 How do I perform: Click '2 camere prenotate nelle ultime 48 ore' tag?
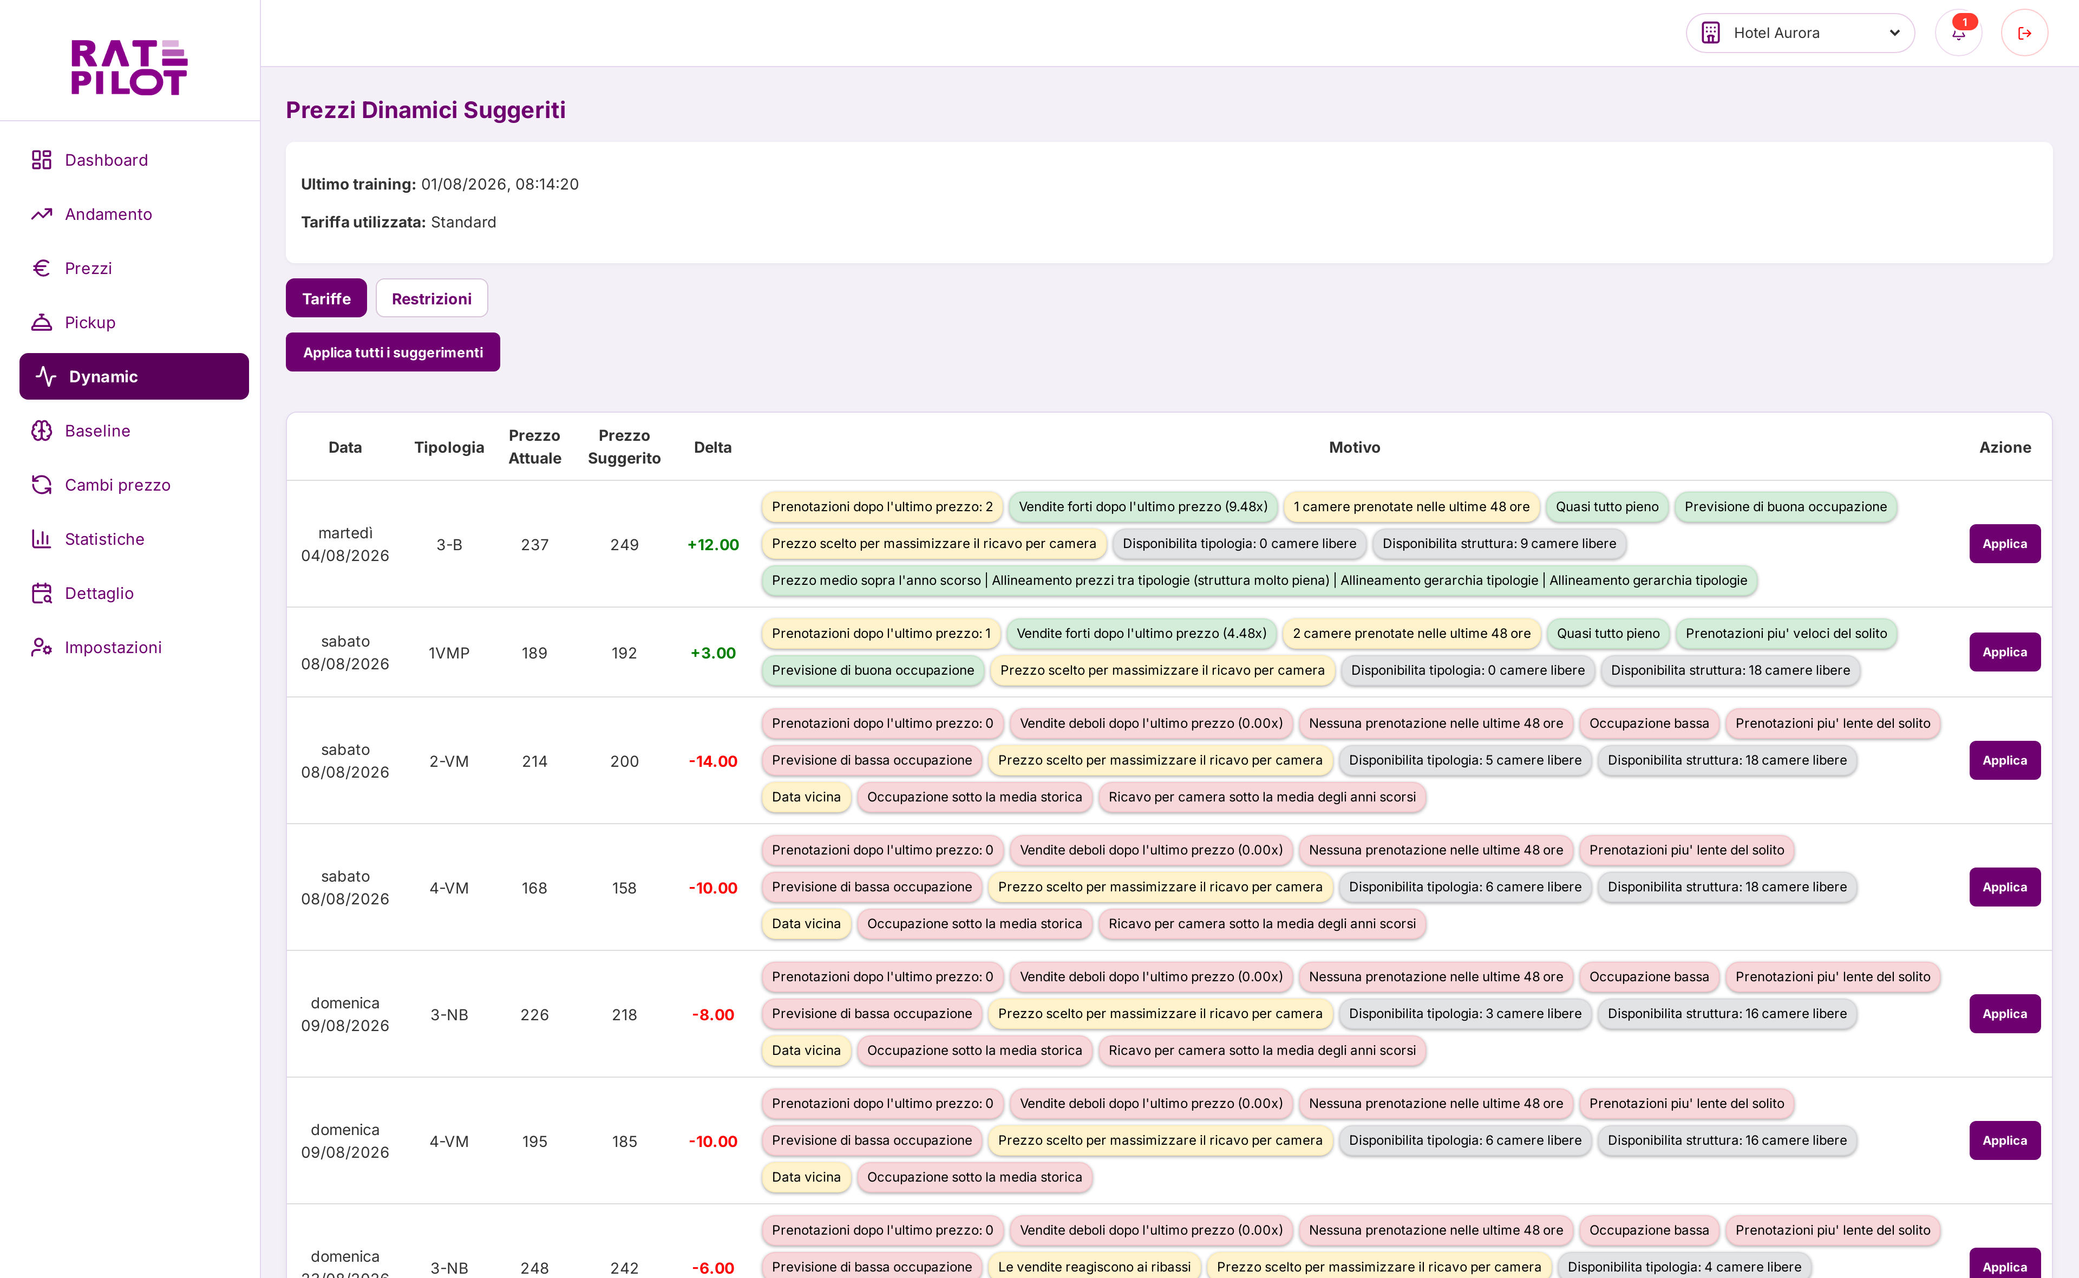click(1411, 633)
